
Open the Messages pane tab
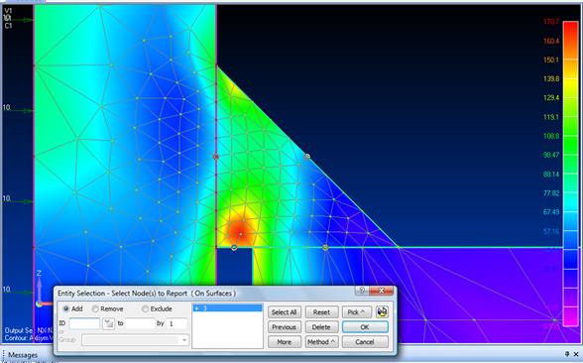(x=23, y=355)
